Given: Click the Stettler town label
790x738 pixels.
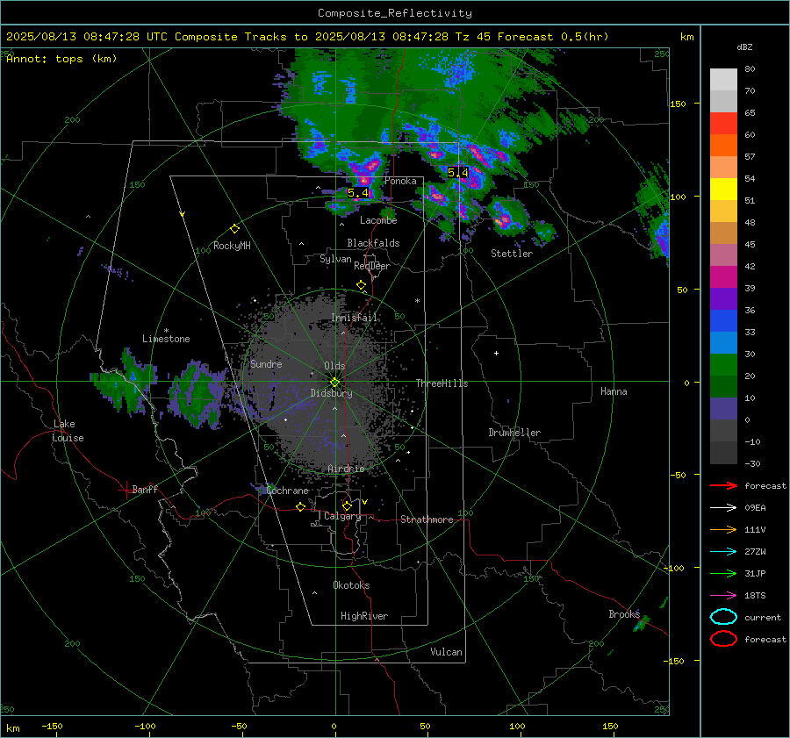Looking at the screenshot, I should pos(512,254).
